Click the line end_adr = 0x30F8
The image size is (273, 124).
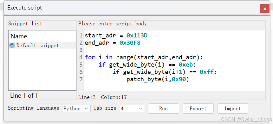pos(113,43)
